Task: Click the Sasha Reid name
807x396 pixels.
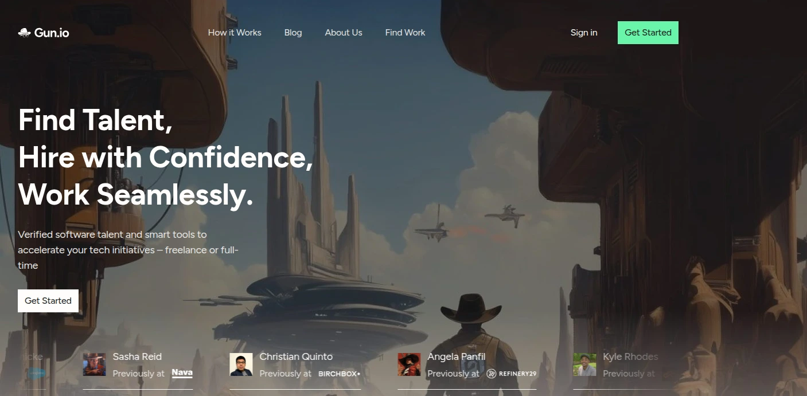Action: pos(137,356)
